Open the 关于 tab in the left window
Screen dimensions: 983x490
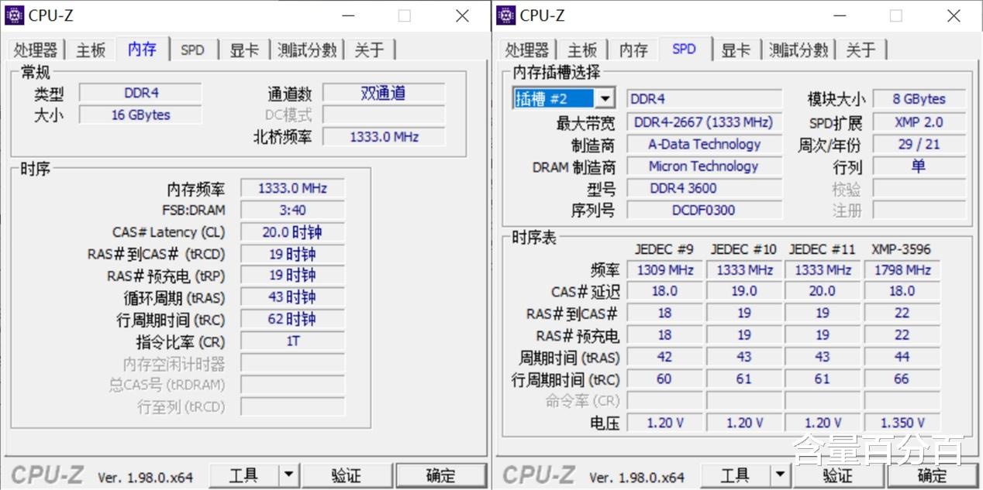(371, 50)
